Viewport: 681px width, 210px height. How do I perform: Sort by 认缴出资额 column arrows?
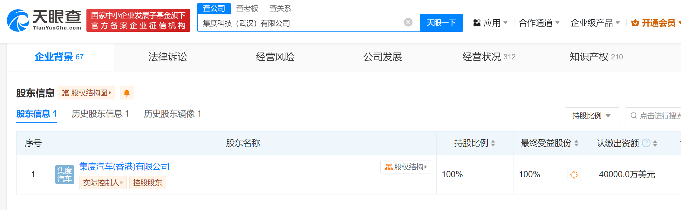pyautogui.click(x=655, y=143)
